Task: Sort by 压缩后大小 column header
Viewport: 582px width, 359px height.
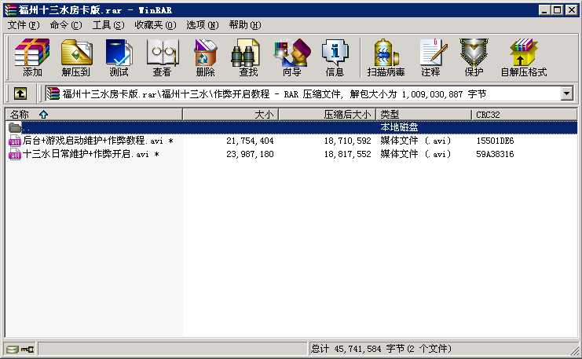Action: pos(328,115)
